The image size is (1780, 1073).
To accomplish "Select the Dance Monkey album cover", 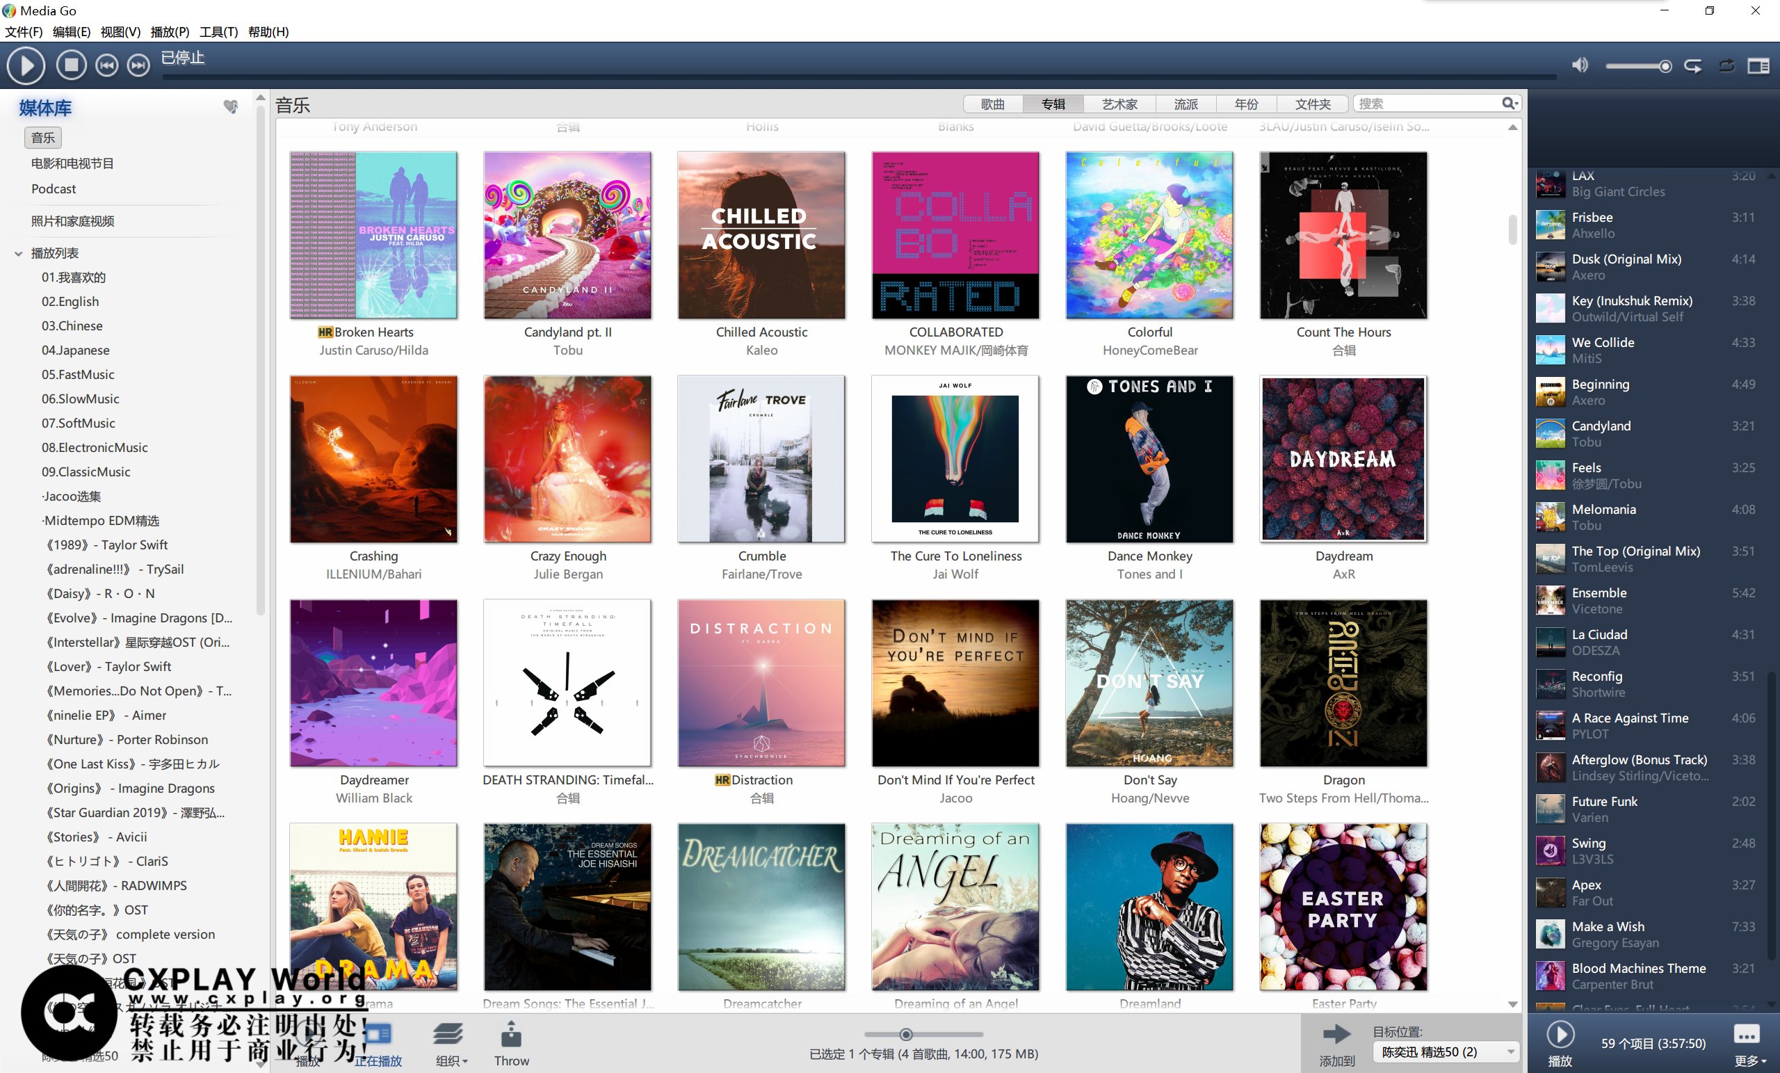I will [1149, 459].
